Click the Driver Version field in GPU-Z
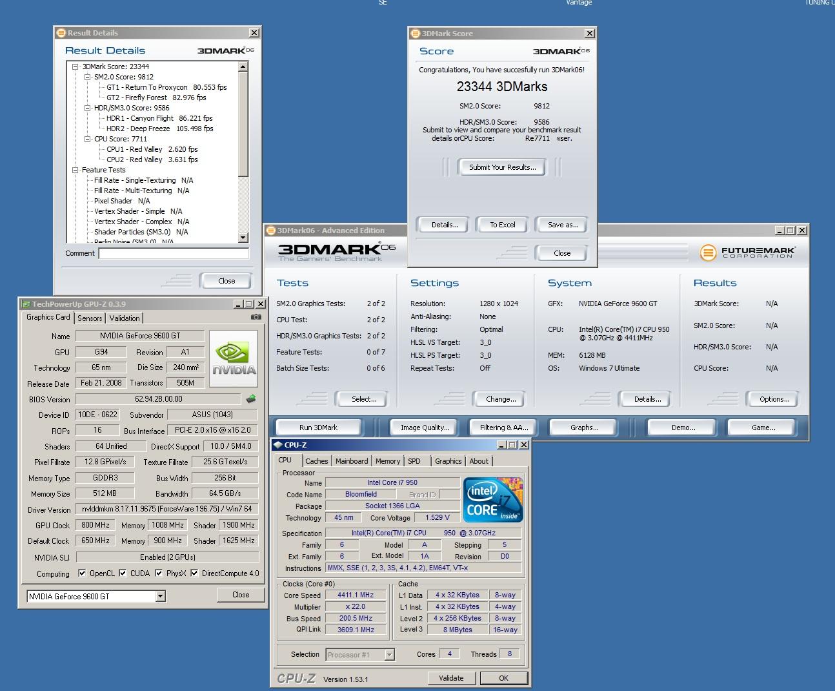The image size is (835, 691). click(x=167, y=509)
